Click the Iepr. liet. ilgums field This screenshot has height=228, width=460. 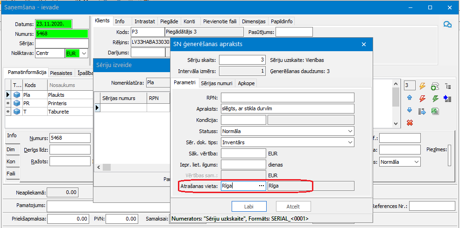(x=243, y=164)
